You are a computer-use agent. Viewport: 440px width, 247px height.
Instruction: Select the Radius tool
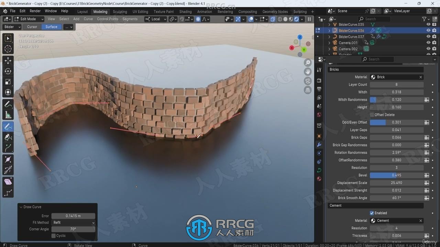click(8, 160)
